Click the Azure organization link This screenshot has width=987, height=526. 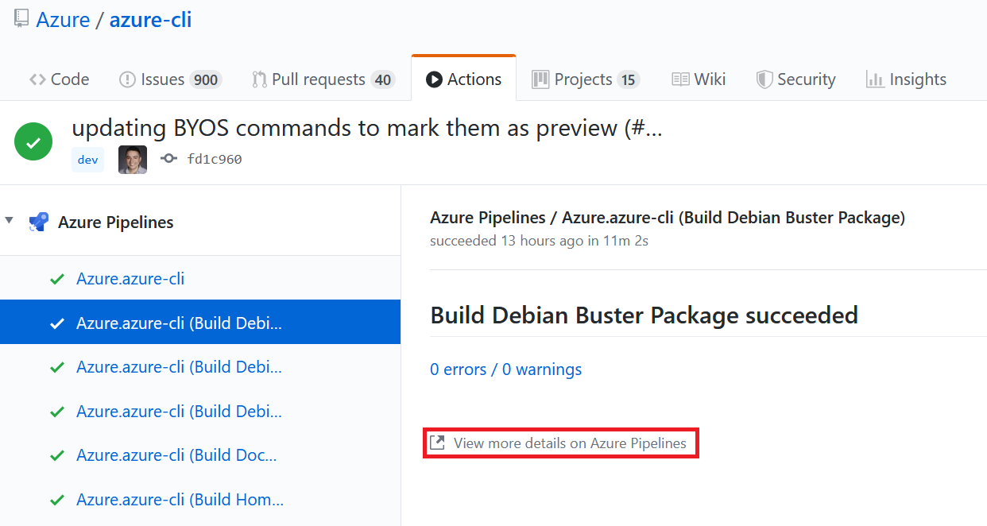[63, 20]
